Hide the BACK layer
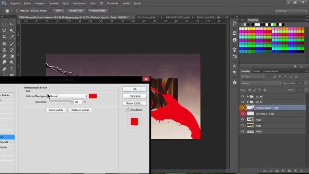 point(242,131)
